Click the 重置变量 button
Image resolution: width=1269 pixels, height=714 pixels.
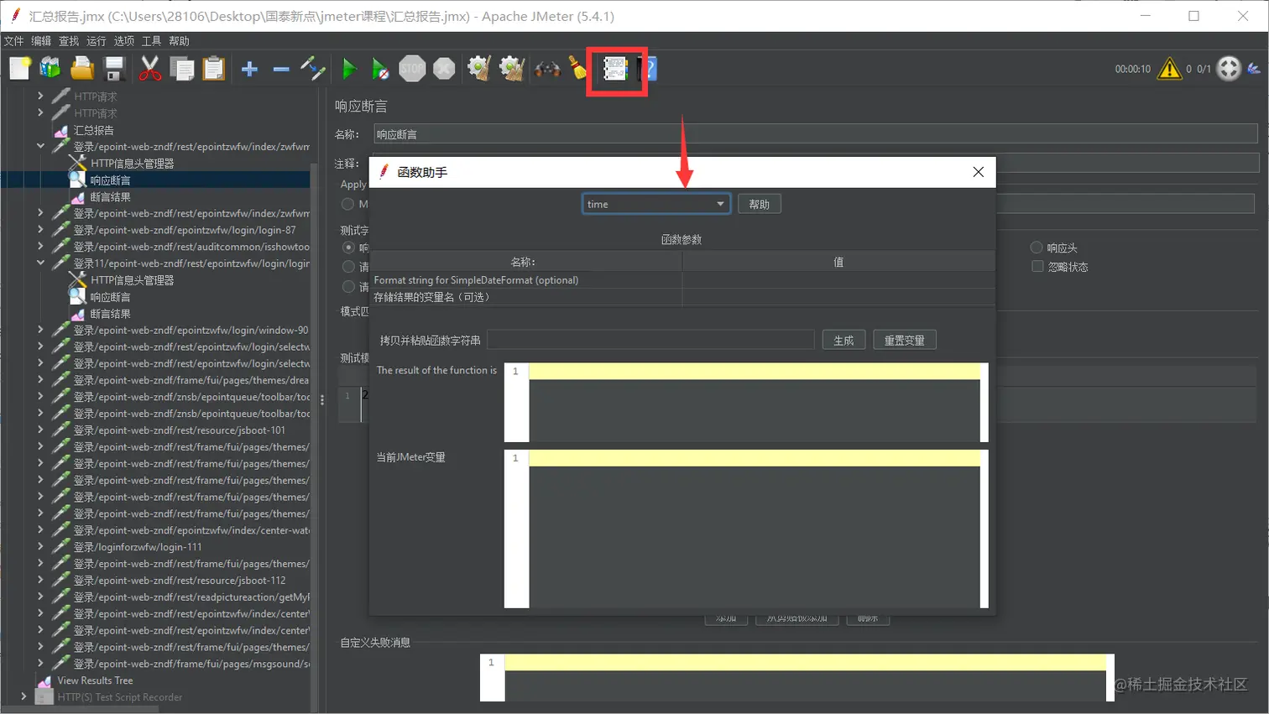point(905,340)
